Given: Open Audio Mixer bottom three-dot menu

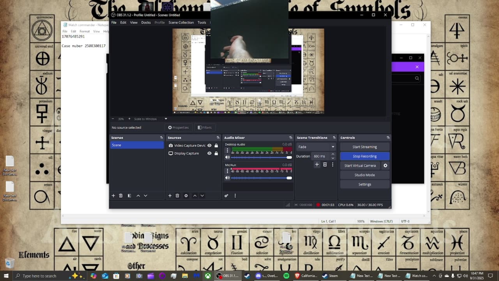Looking at the screenshot, I should [235, 196].
